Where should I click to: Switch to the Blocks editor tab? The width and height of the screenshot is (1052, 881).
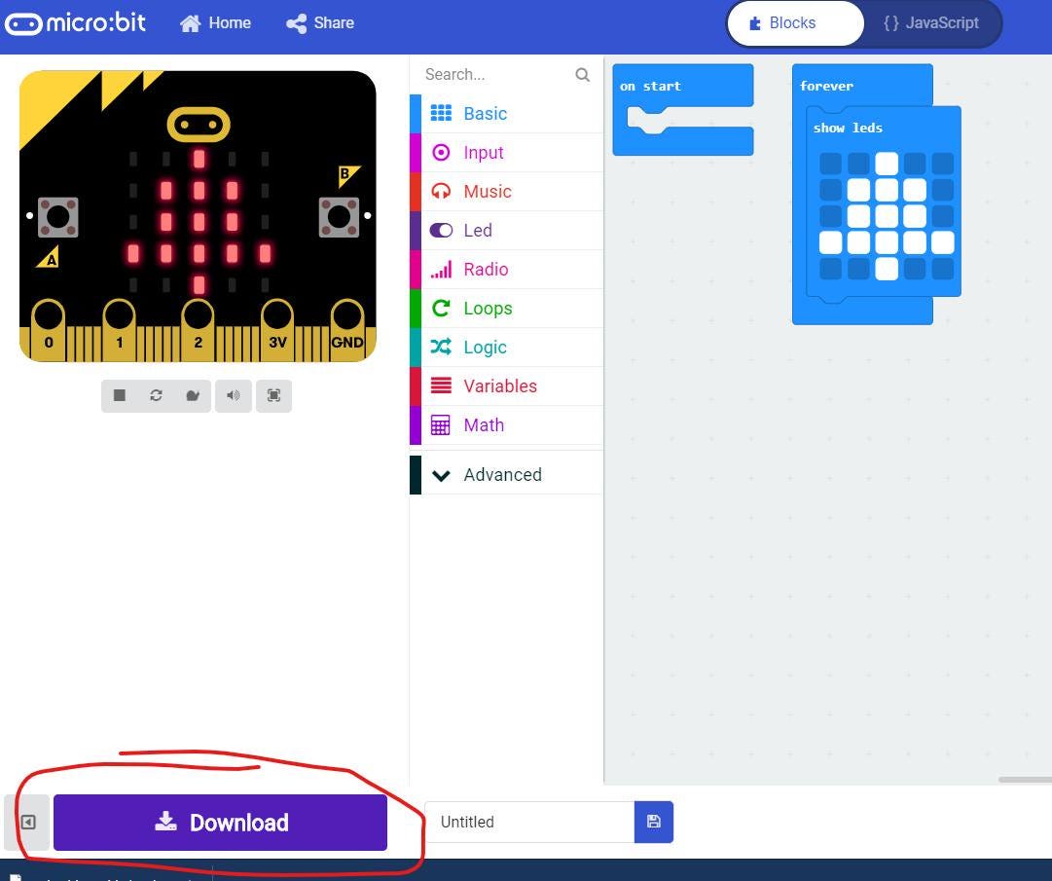pyautogui.click(x=794, y=23)
